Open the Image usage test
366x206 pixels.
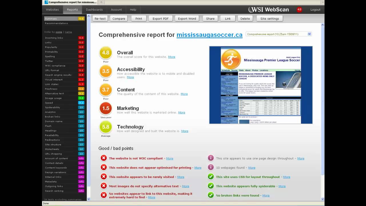point(64,98)
